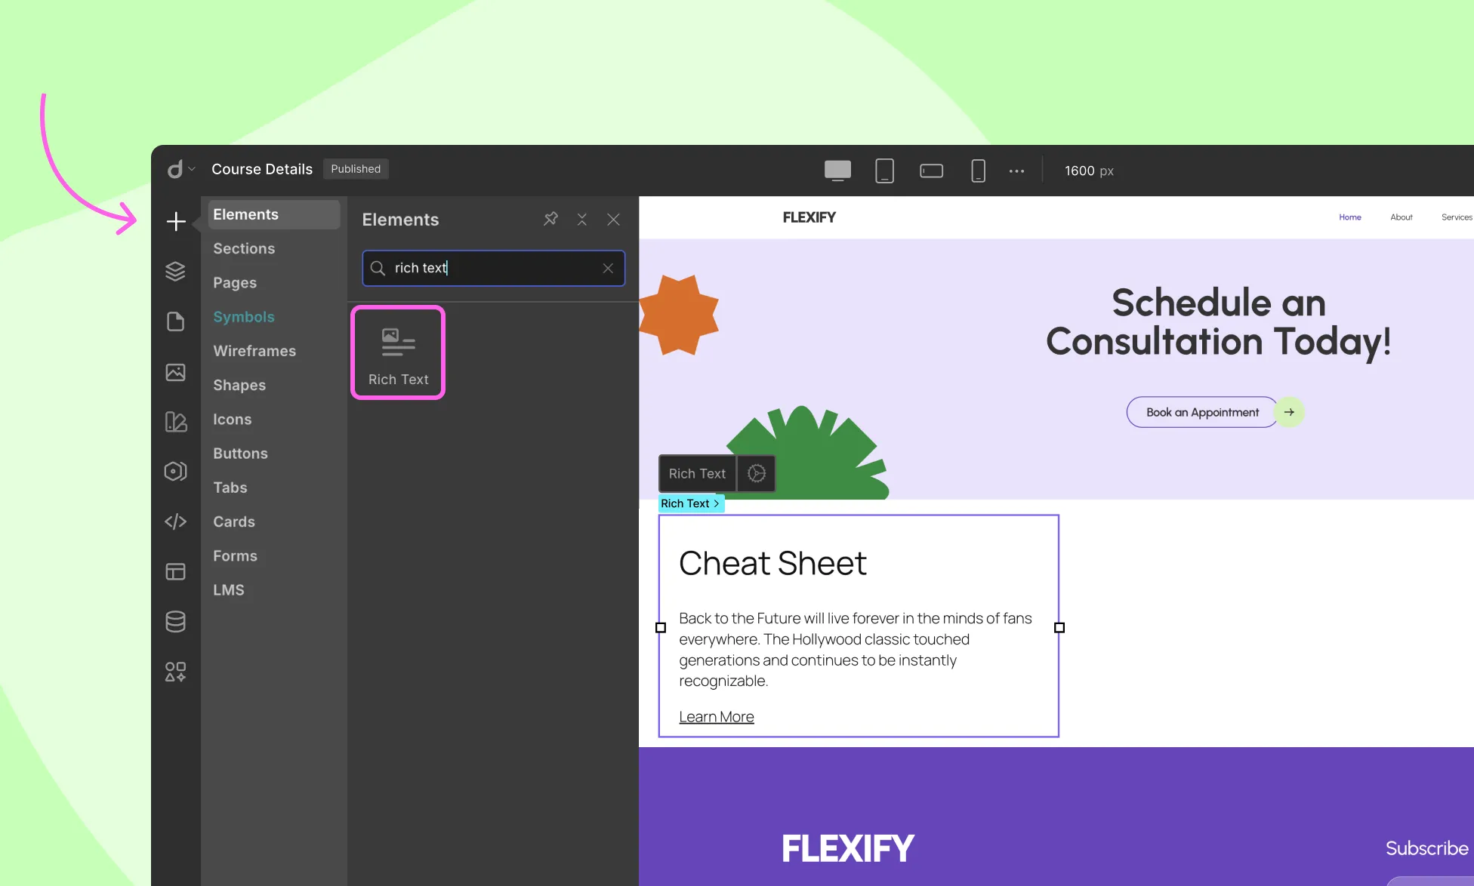Select the Elements category

point(273,214)
